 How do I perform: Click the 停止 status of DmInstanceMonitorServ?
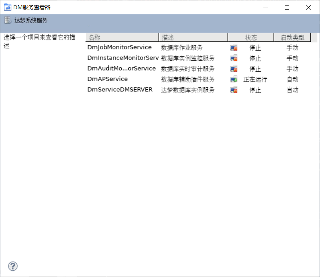(255, 58)
